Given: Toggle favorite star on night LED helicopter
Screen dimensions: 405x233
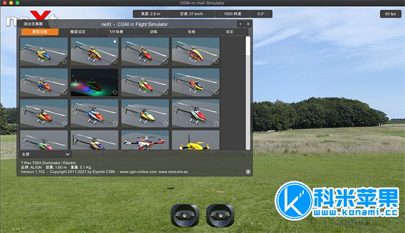Looking at the screenshot, I should (x=115, y=92).
